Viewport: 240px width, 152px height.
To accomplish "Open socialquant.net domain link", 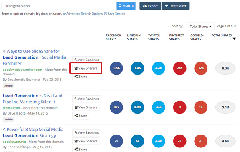I will pyautogui.click(x=14, y=142).
